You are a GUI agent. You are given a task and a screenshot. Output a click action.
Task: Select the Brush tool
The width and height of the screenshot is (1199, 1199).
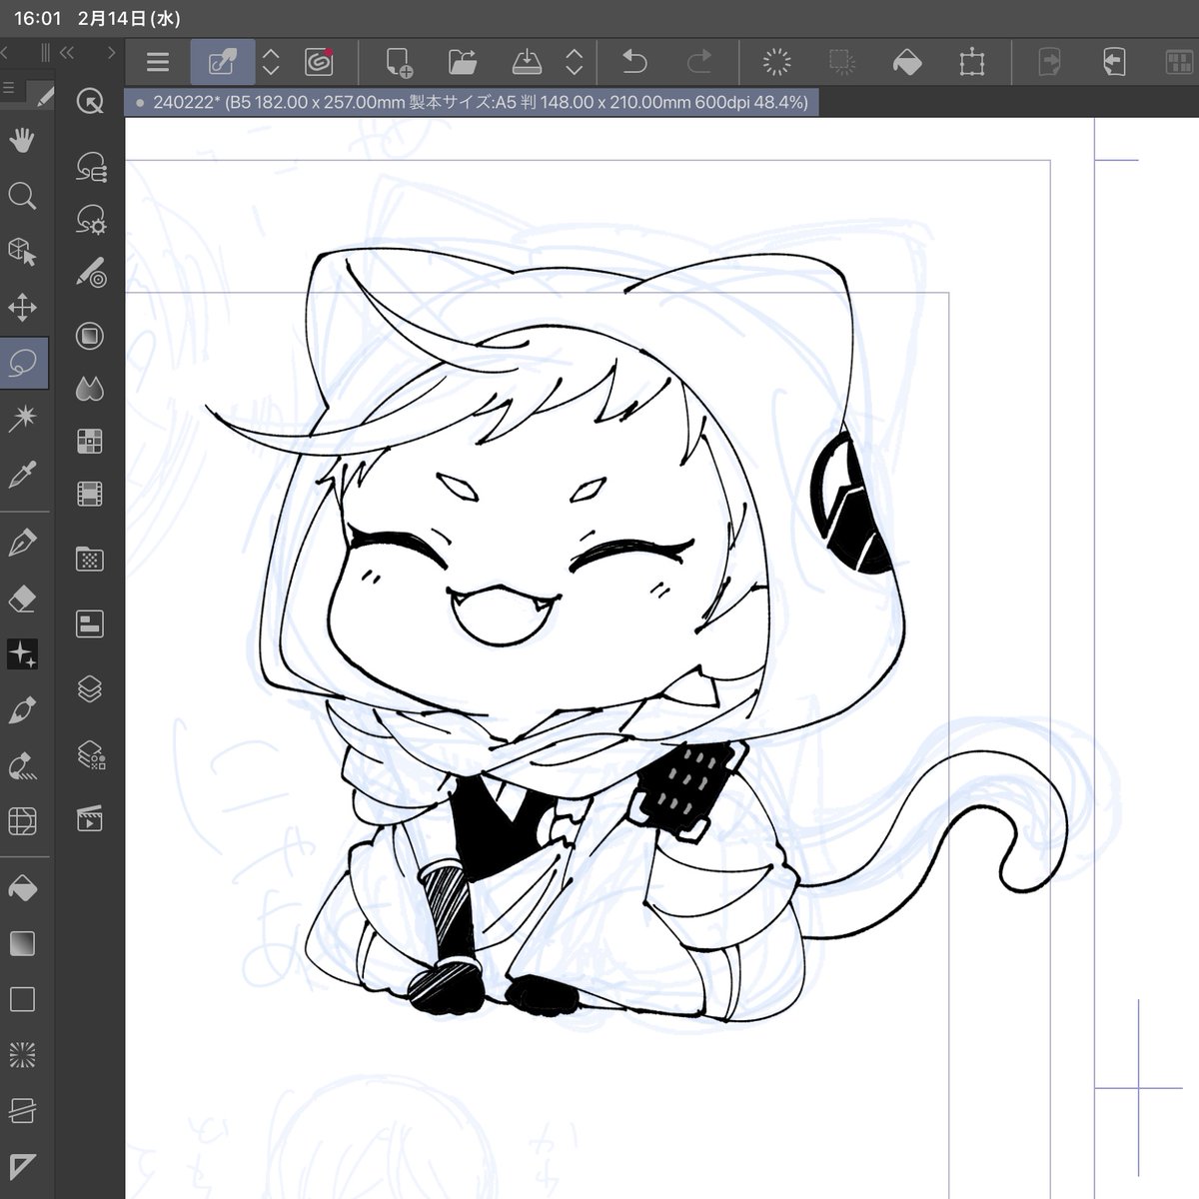[x=22, y=710]
